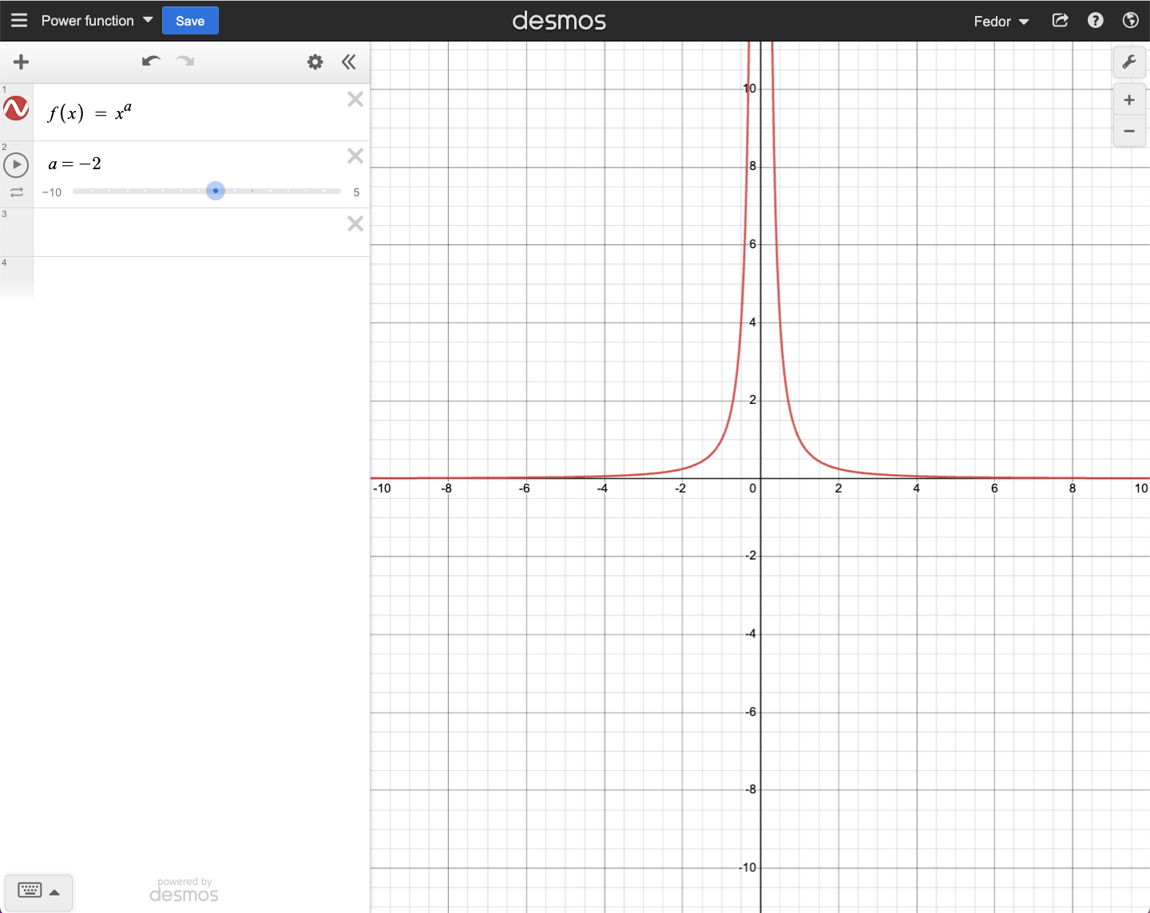Open the Share Graph icon
1150x913 pixels.
(x=1061, y=21)
